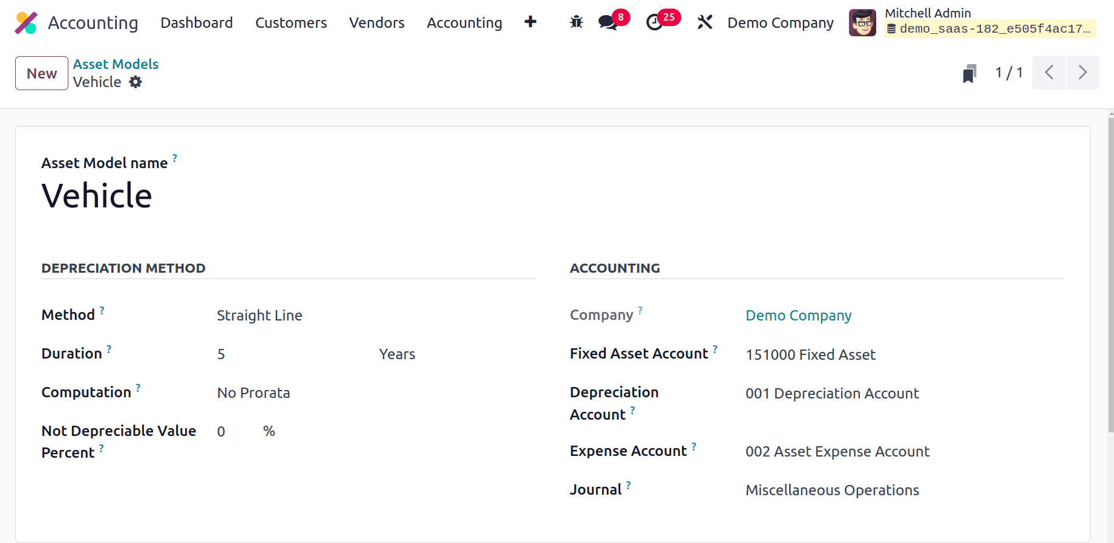Viewport: 1114px width, 543px height.
Task: Edit Duration value 5
Action: pos(221,354)
